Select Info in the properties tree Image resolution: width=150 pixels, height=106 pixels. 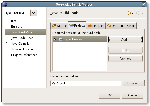coord(14,21)
